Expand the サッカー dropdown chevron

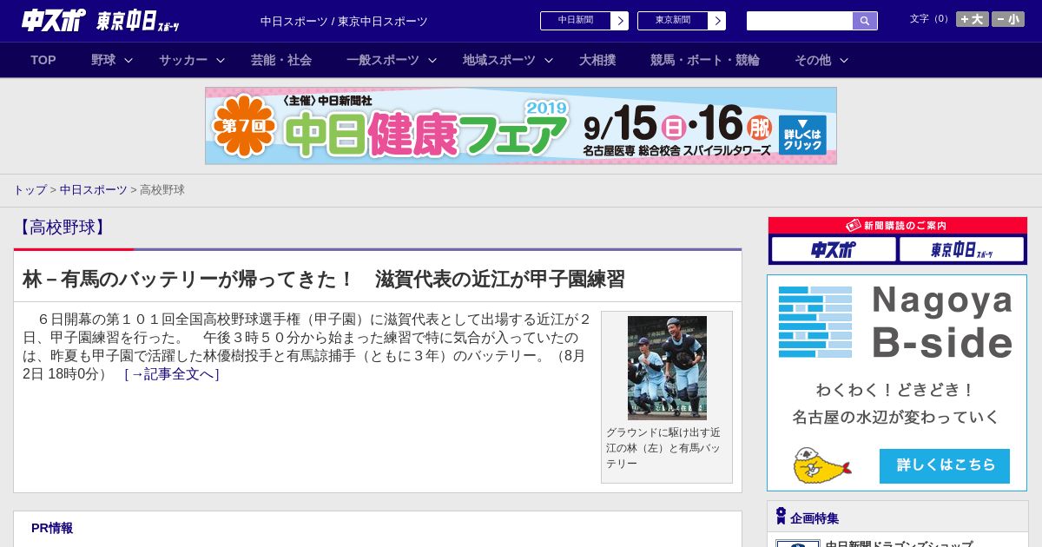click(x=221, y=60)
